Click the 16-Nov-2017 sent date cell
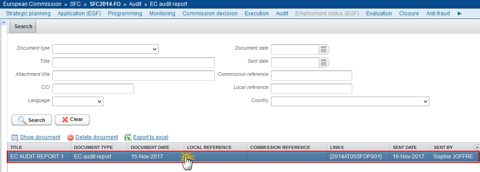The width and height of the screenshot is (480, 172). click(x=410, y=157)
